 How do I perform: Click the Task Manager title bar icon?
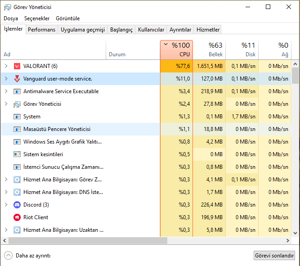pos(8,8)
